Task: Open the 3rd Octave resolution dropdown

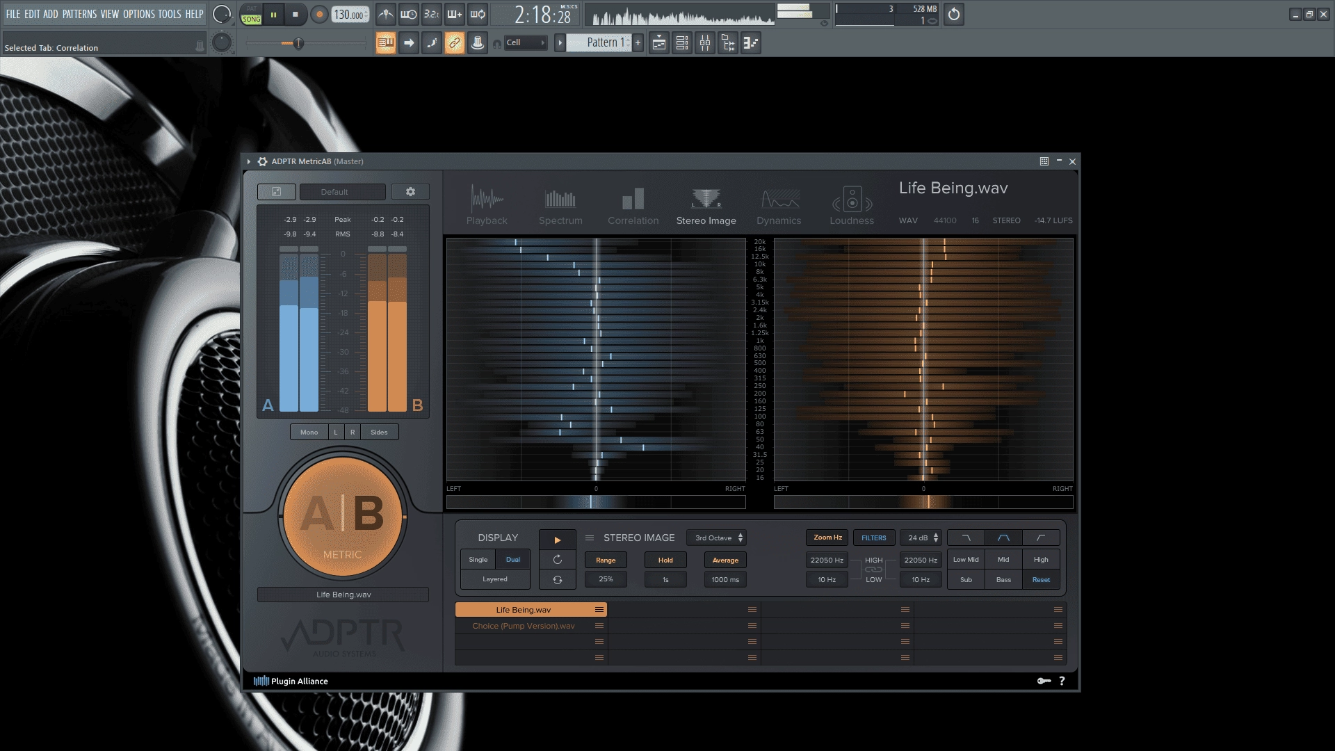Action: tap(716, 538)
